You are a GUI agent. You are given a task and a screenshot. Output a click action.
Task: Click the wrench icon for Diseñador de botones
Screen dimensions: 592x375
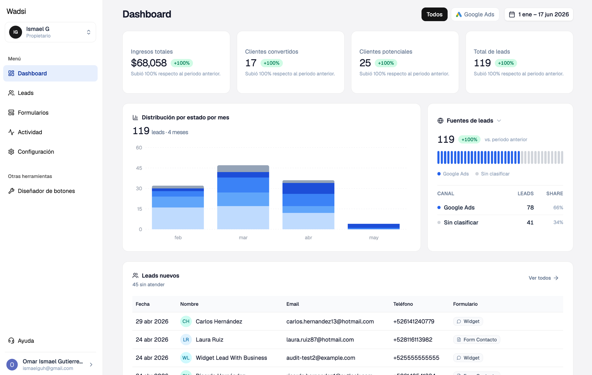[x=11, y=191]
